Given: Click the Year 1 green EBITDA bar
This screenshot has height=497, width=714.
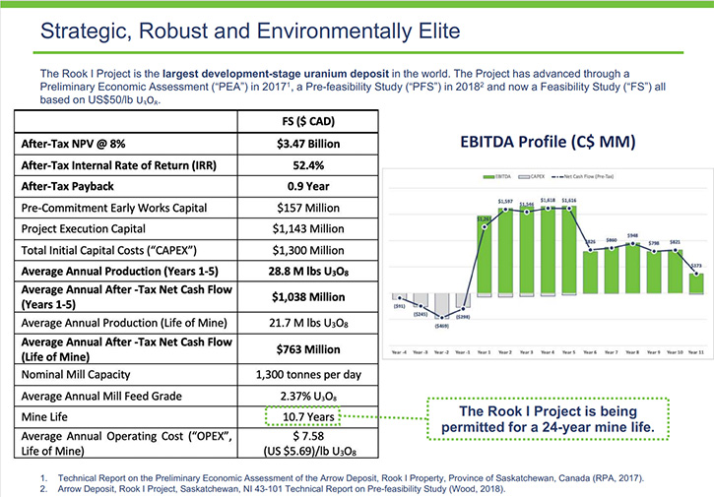Looking at the screenshot, I should (485, 255).
